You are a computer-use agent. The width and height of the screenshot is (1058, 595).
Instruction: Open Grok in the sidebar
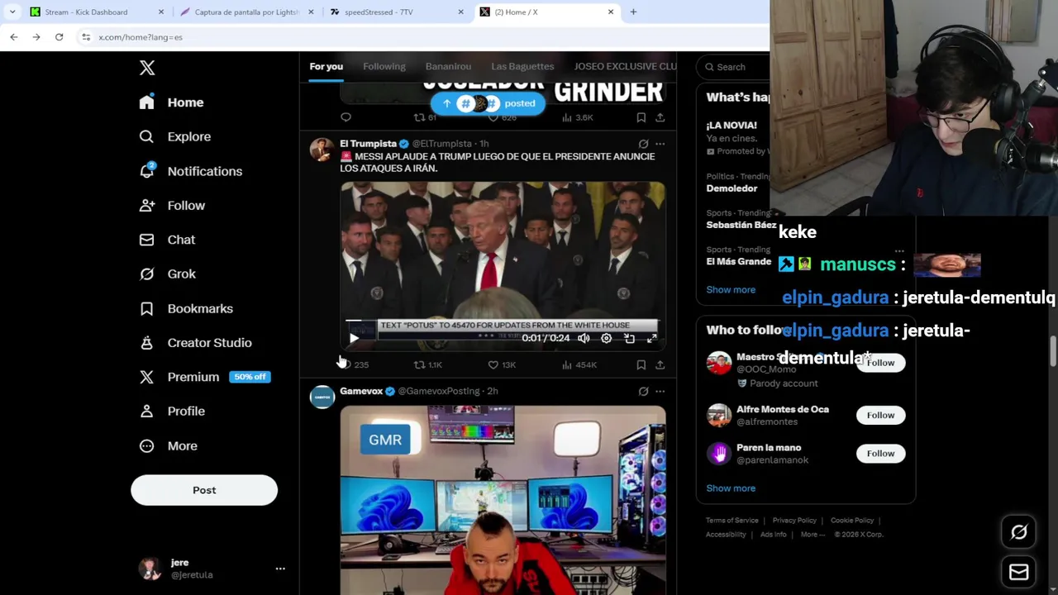[168, 274]
